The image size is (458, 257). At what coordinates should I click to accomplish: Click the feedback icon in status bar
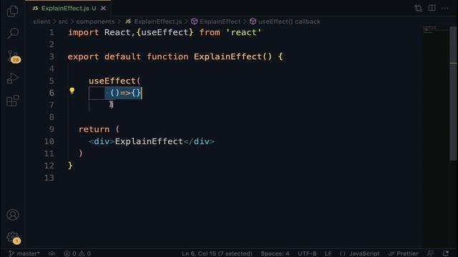click(430, 253)
